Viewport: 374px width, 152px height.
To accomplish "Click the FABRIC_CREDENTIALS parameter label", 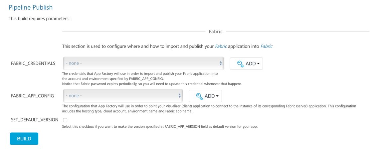I will point(33,63).
